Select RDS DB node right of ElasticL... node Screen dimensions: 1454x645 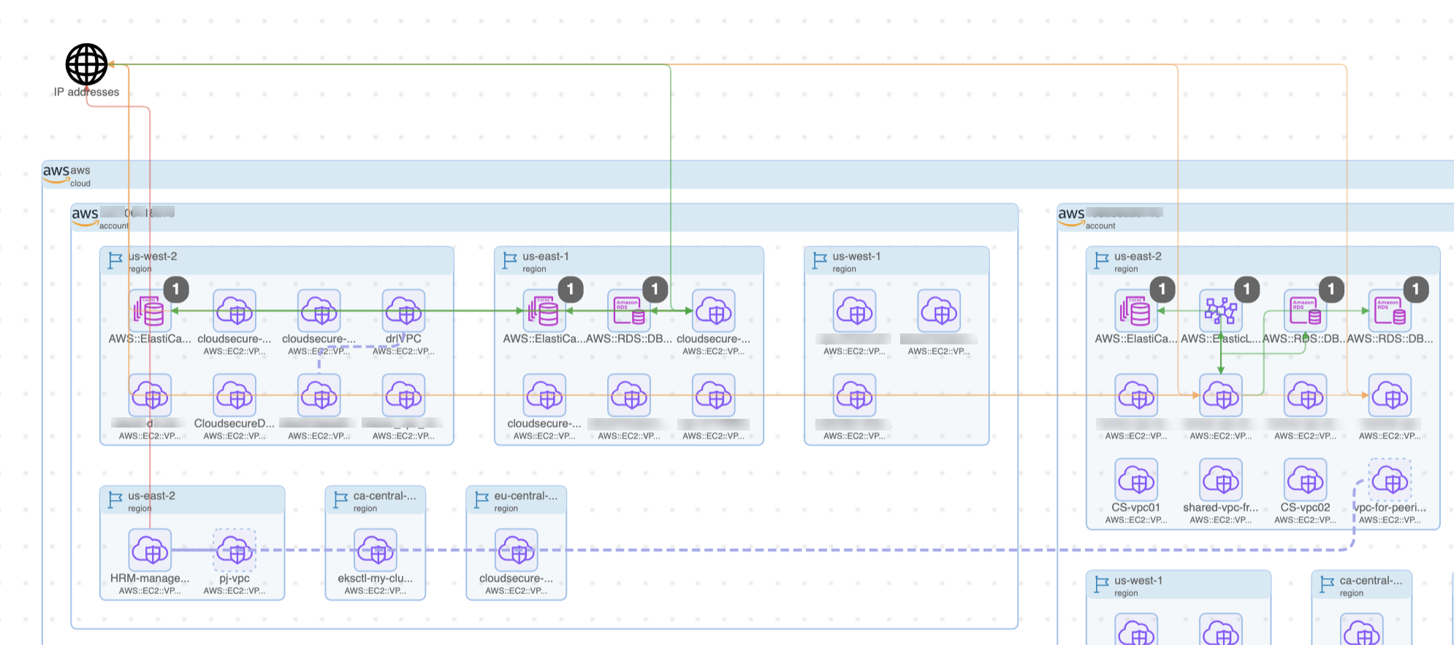pos(1306,311)
